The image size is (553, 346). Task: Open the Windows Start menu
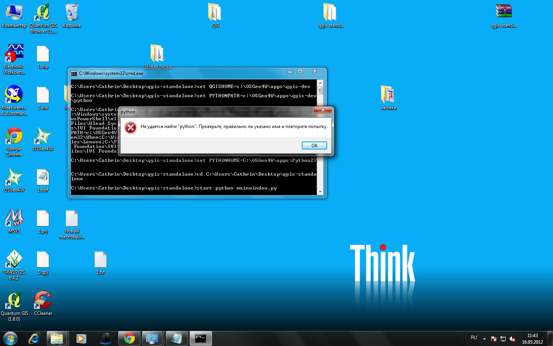pos(10,339)
